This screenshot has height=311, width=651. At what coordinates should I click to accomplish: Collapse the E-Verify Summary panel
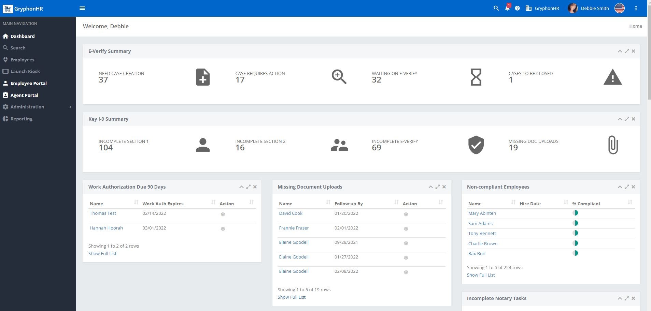(620, 51)
